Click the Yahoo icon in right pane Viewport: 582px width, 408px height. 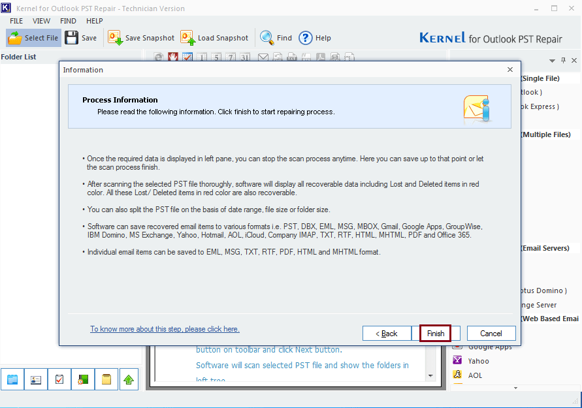coord(457,360)
